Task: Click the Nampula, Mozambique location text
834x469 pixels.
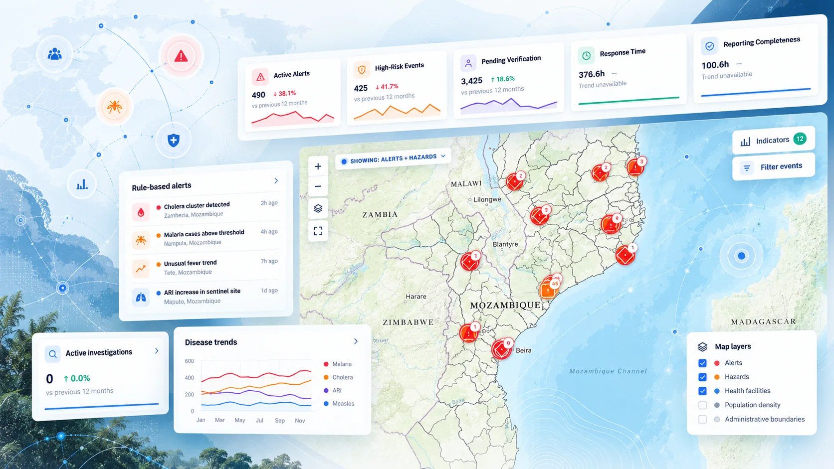Action: 193,243
